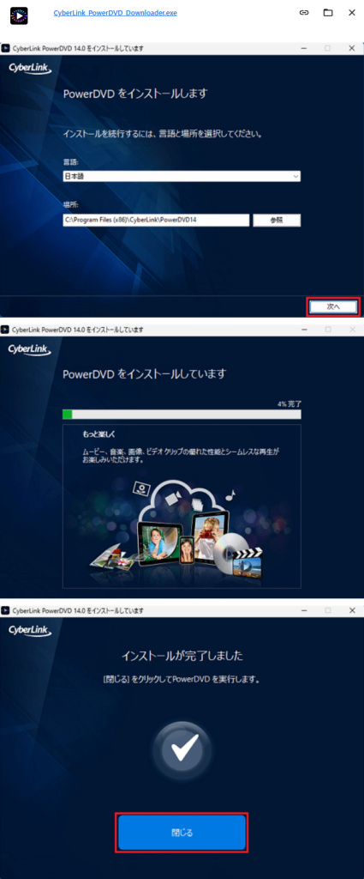364x879 pixels.
Task: Click the CyberLink logo in first installer window
Action: pyautogui.click(x=30, y=69)
